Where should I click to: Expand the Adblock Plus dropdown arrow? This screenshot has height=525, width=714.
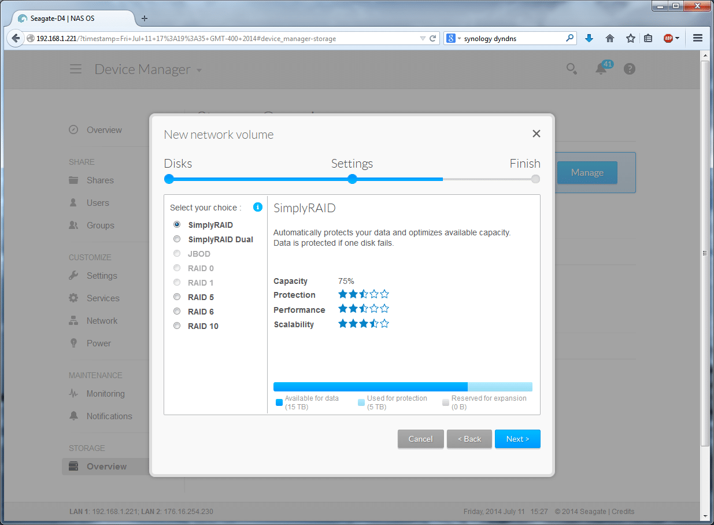click(x=677, y=39)
